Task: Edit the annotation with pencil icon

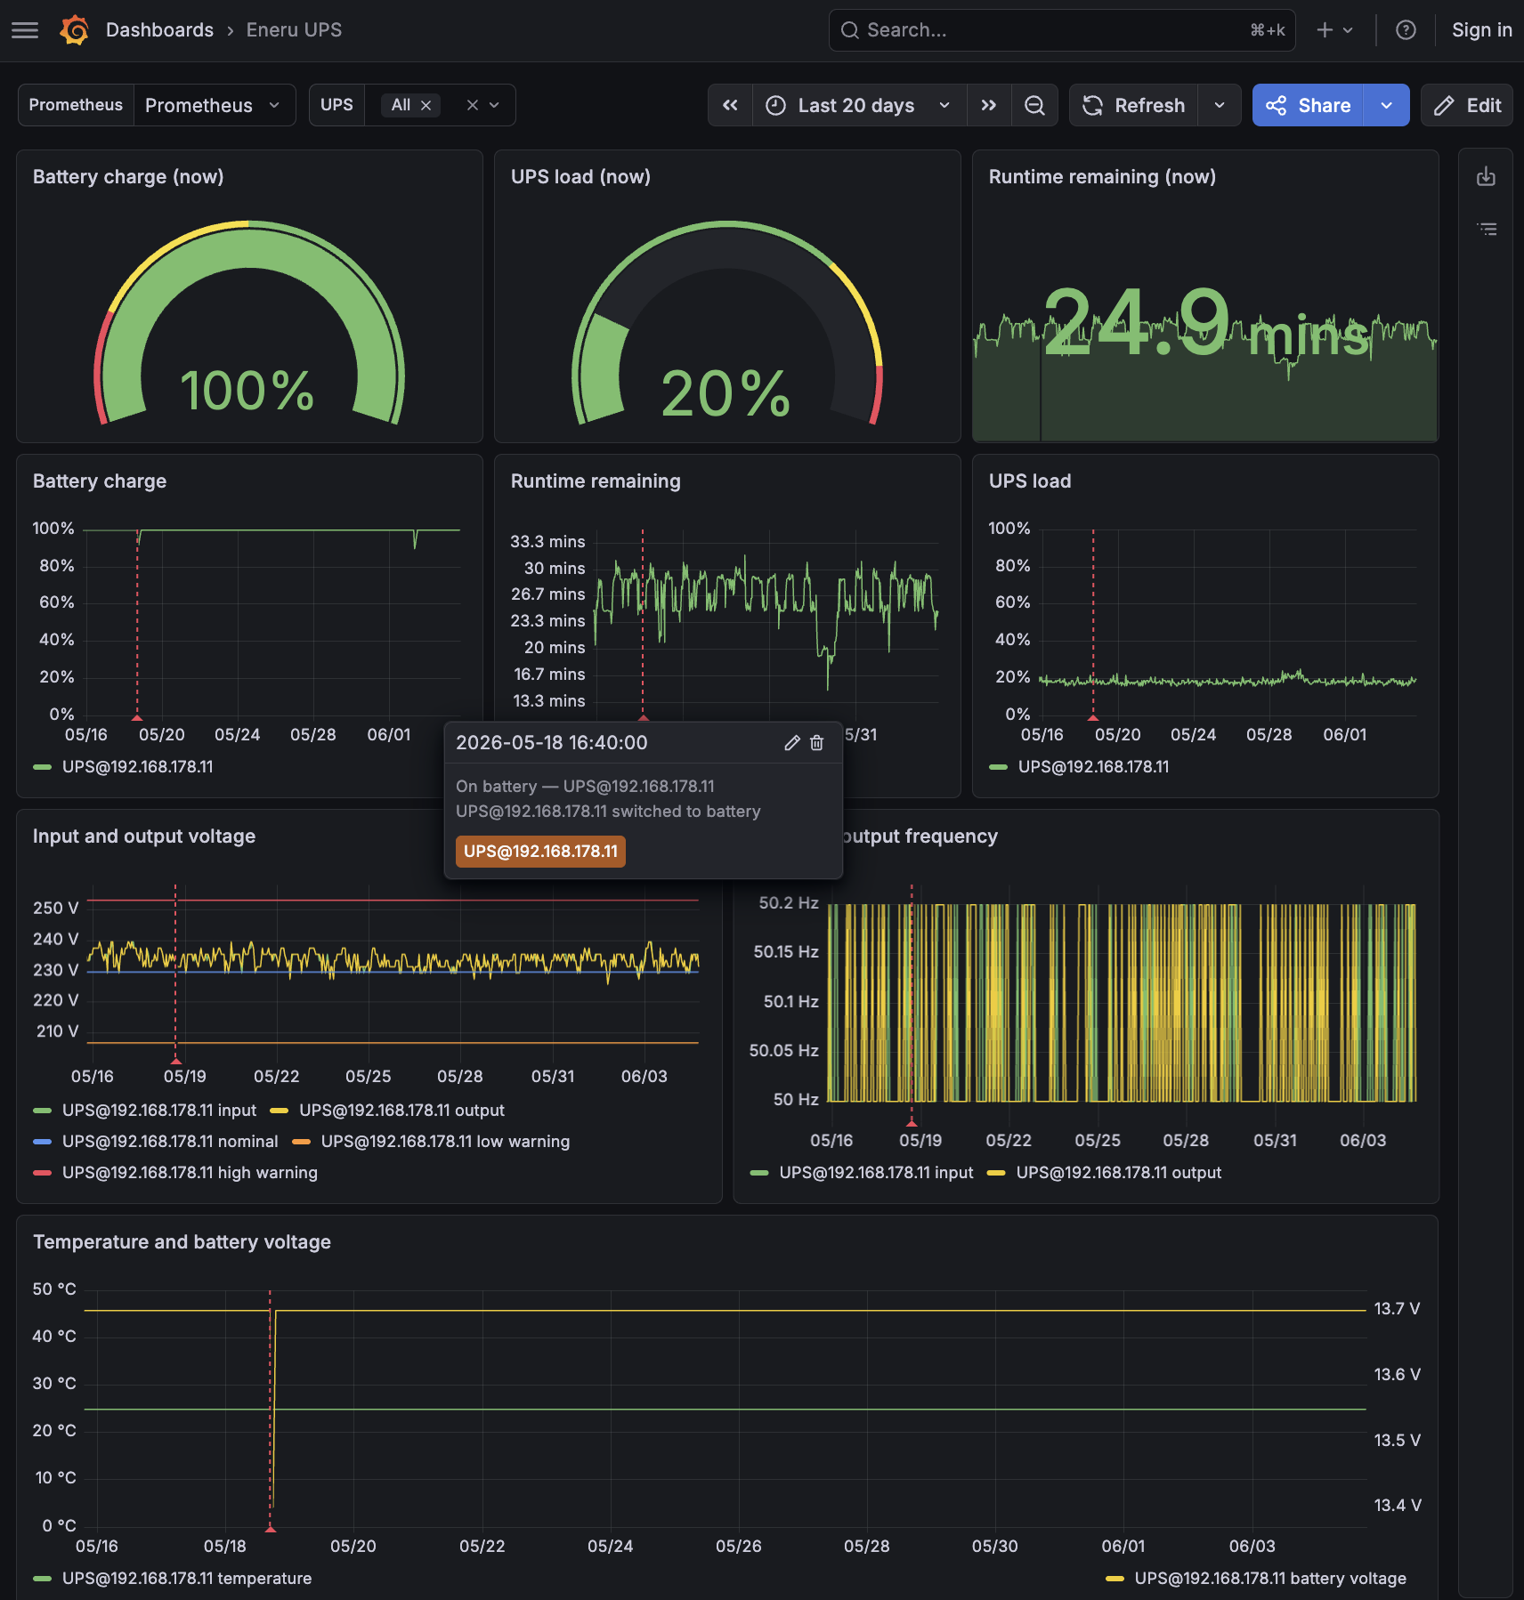Action: (792, 743)
